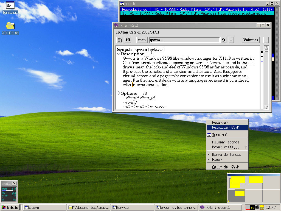Screen dimensions: 281x211
Task: Switch to the herrie taskbar button
Action: tap(133, 208)
